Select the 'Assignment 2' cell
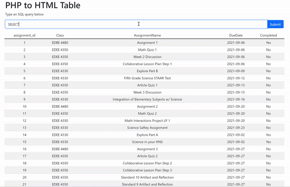Viewport: 290px width, 187px height. pyautogui.click(x=147, y=106)
